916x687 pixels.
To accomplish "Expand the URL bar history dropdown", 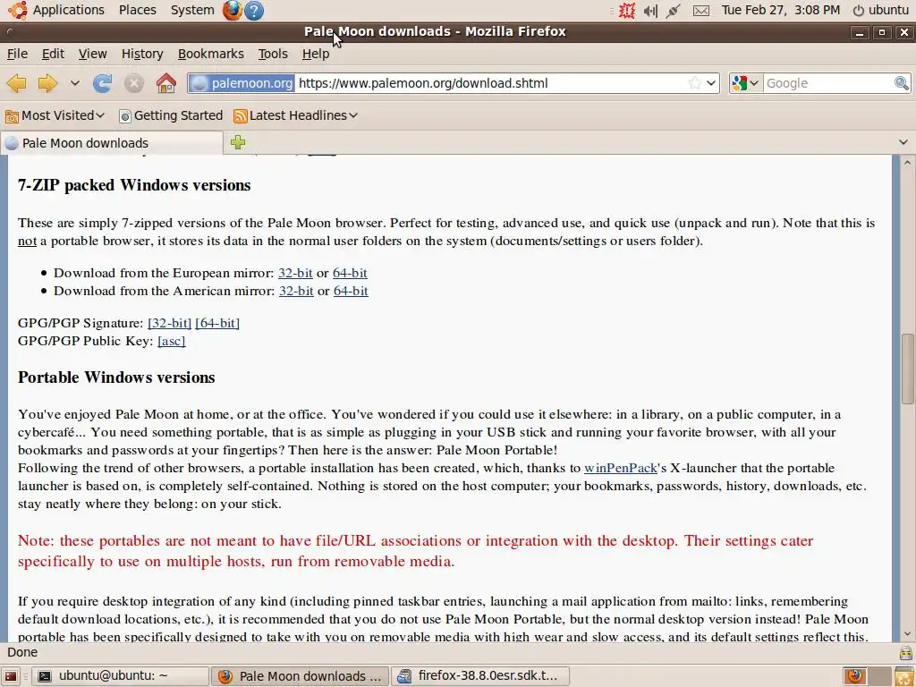I will coord(711,83).
